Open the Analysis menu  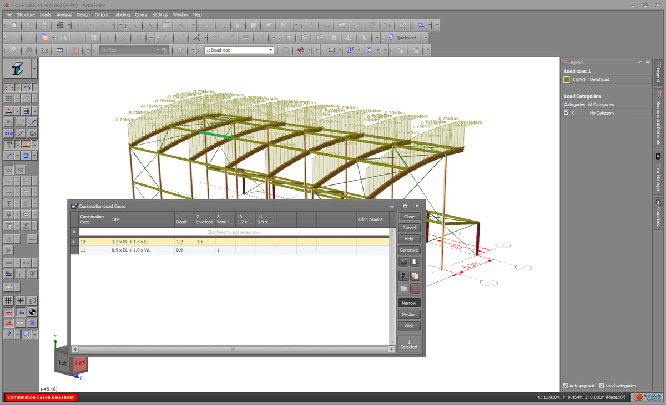pyautogui.click(x=64, y=14)
